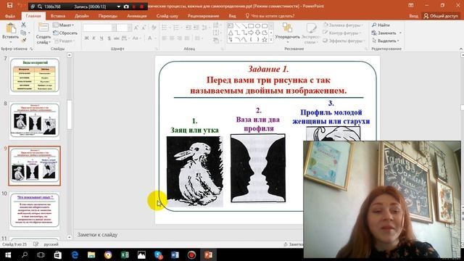Open Microsoft Store from taskbar
The width and height of the screenshot is (464, 261).
[x=58, y=254]
